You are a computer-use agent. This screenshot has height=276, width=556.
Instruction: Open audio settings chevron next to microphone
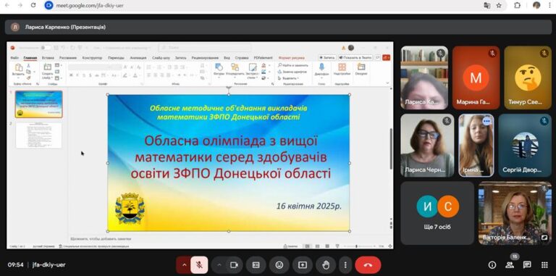pyautogui.click(x=184, y=265)
